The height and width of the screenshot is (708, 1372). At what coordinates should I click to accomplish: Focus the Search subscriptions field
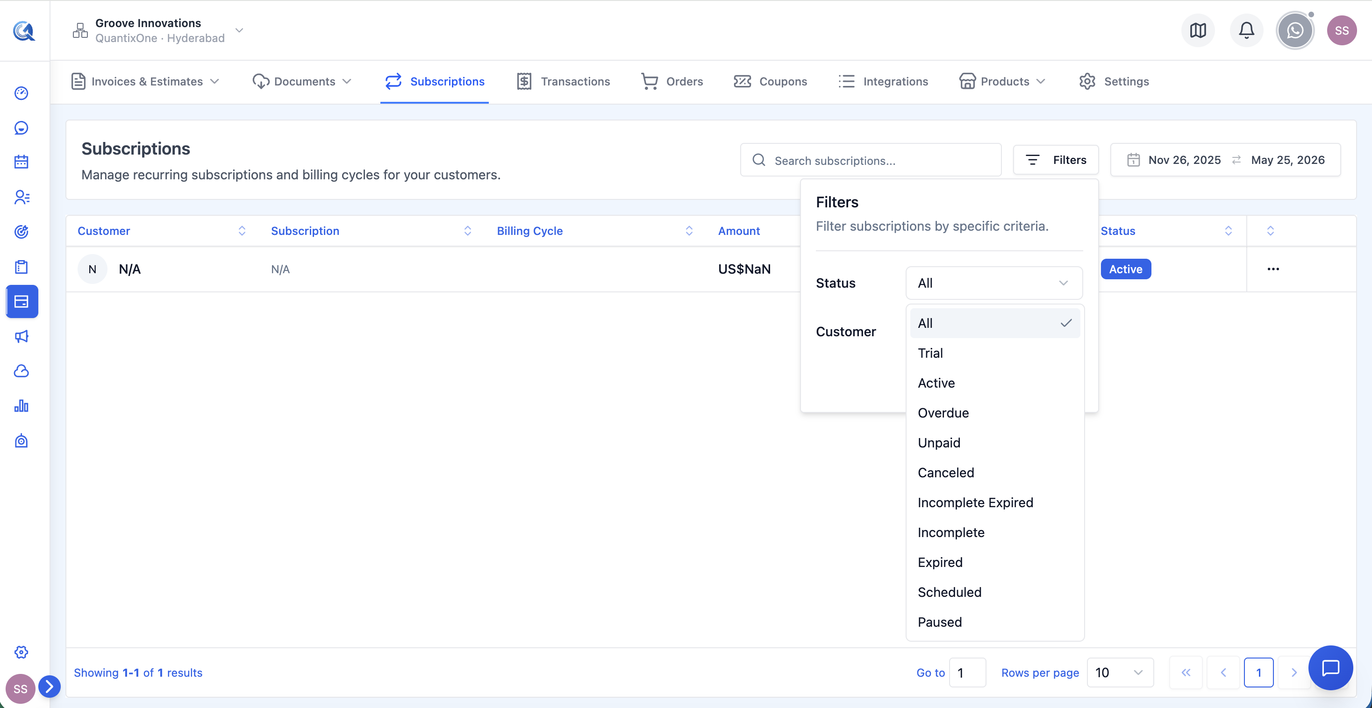tap(871, 160)
